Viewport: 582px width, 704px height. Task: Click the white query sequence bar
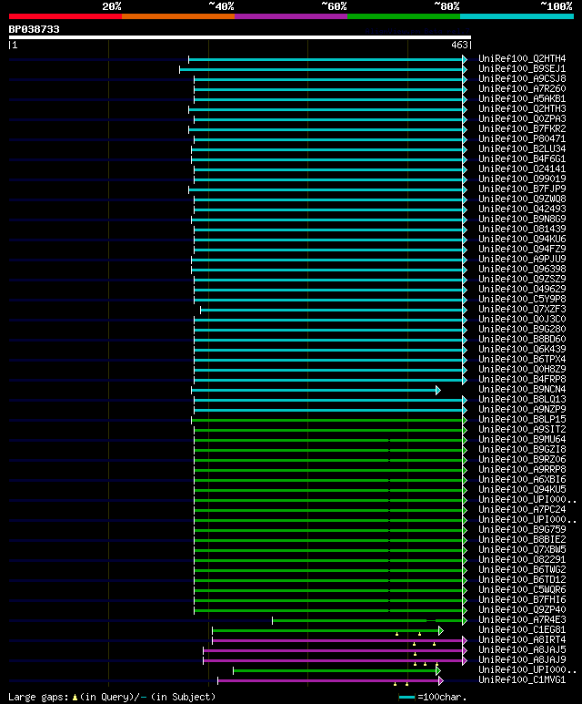pyautogui.click(x=240, y=37)
